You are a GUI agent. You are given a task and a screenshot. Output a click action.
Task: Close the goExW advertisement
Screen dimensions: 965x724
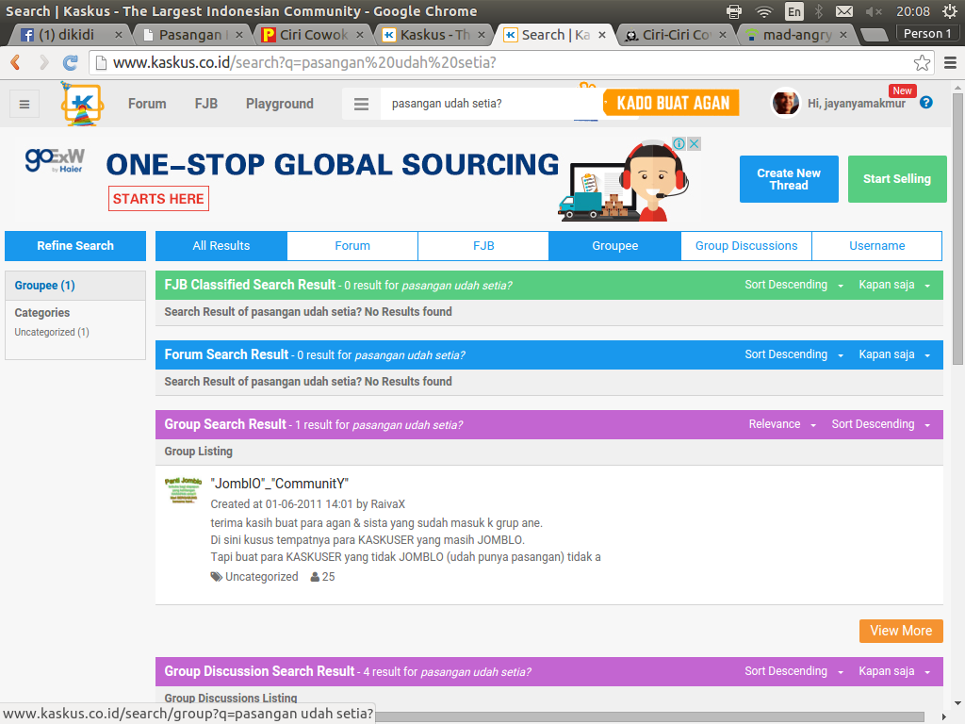[x=695, y=143]
